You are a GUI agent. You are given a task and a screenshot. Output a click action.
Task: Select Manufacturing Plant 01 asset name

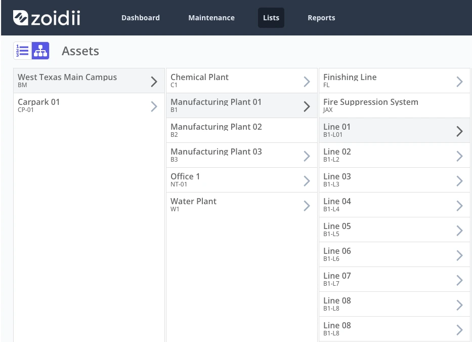click(x=216, y=102)
